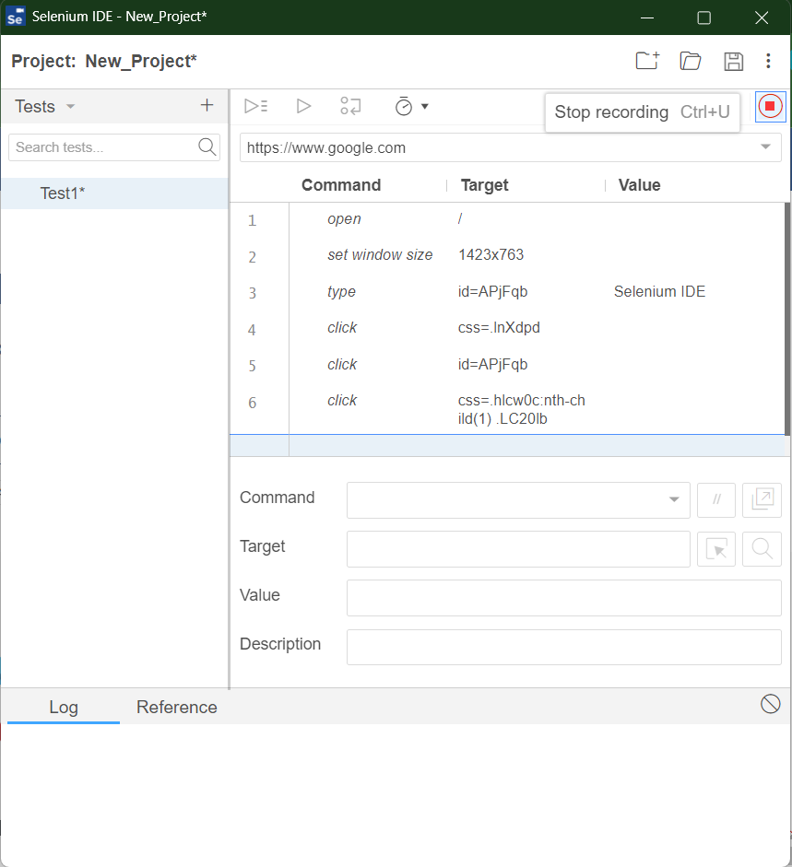Open an existing project folder
The image size is (792, 867).
pos(691,61)
